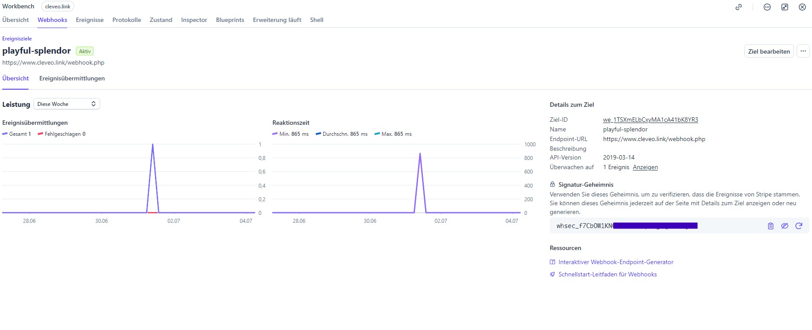The width and height of the screenshot is (812, 330).
Task: Go back via Ereignisziele breadcrumb
Action: [17, 39]
